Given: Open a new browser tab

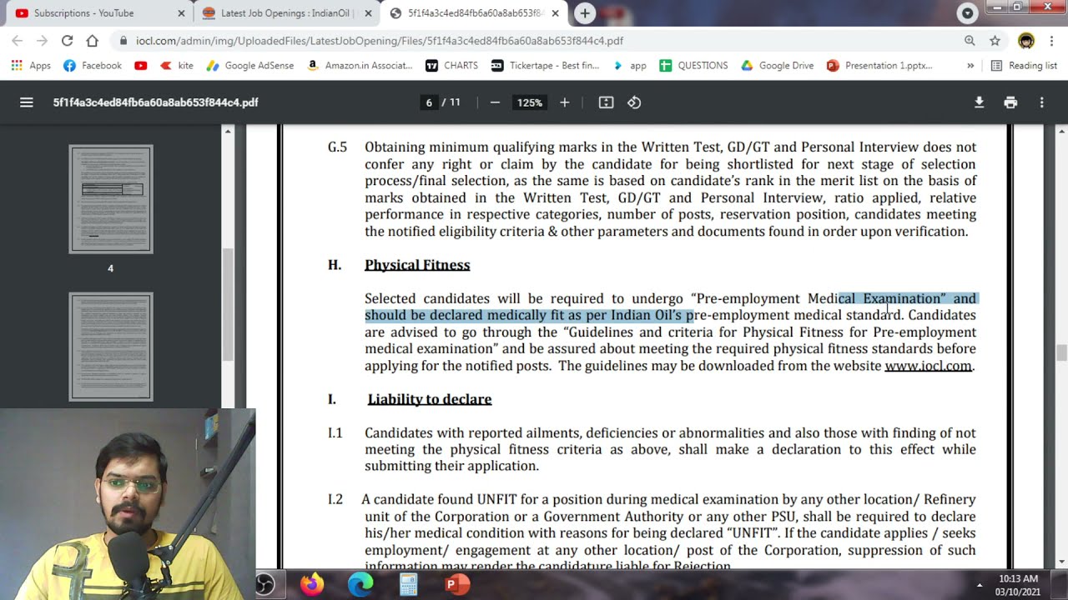Looking at the screenshot, I should point(585,13).
